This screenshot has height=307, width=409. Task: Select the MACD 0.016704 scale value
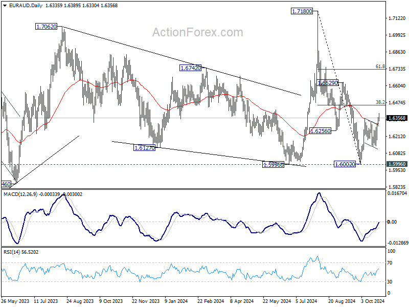(397, 193)
